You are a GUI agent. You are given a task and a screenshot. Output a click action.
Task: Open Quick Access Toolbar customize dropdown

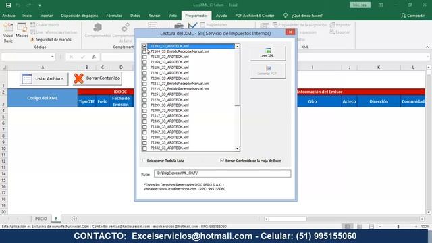click(40, 5)
